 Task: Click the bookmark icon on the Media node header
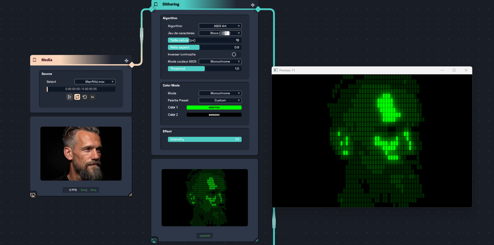(34, 60)
